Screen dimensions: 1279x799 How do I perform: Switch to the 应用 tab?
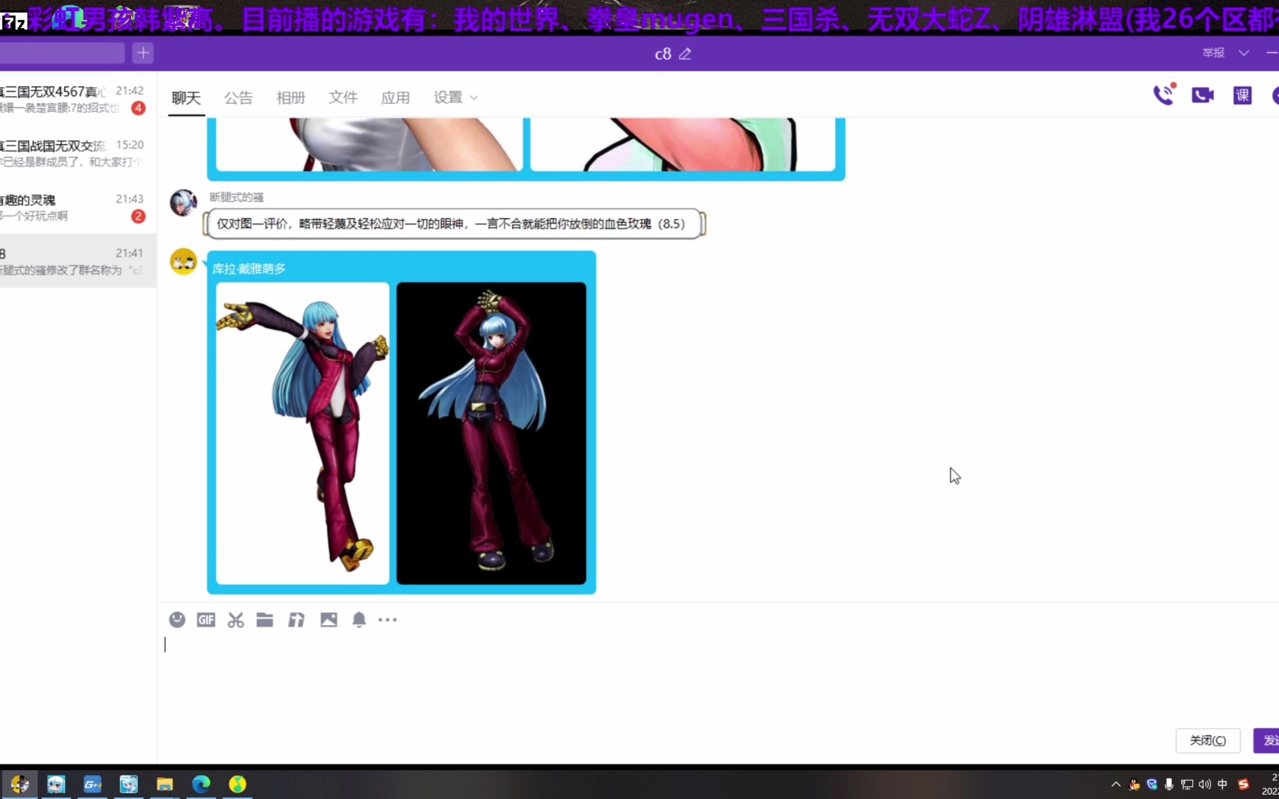pos(395,98)
